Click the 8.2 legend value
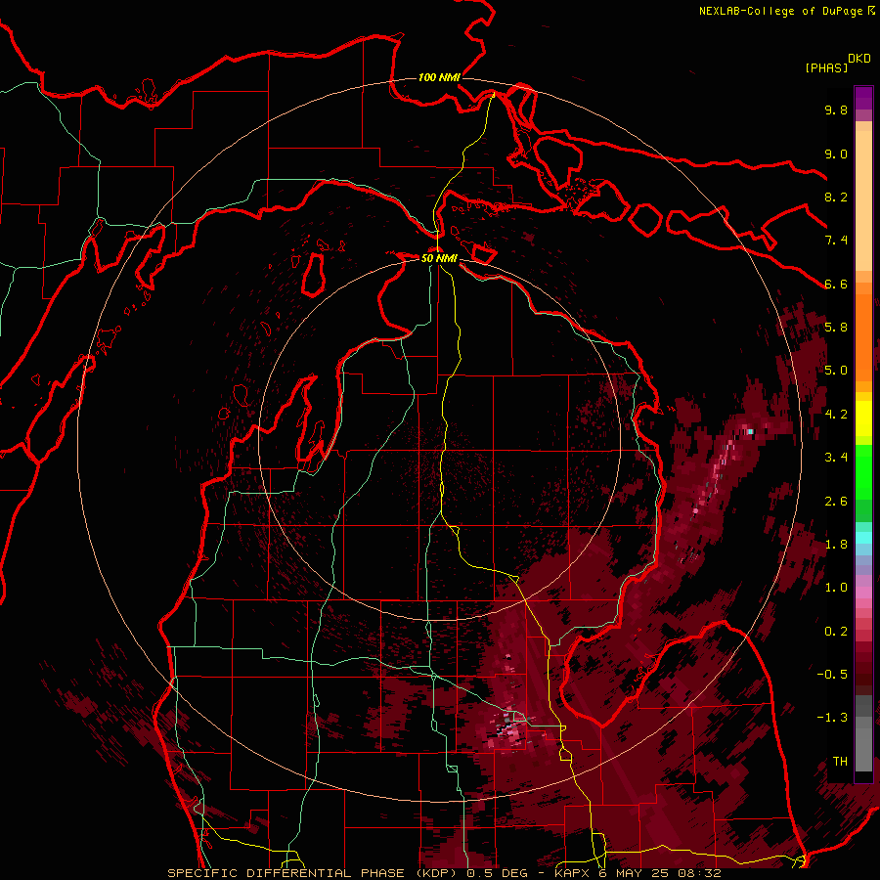The height and width of the screenshot is (880, 880). pos(836,197)
